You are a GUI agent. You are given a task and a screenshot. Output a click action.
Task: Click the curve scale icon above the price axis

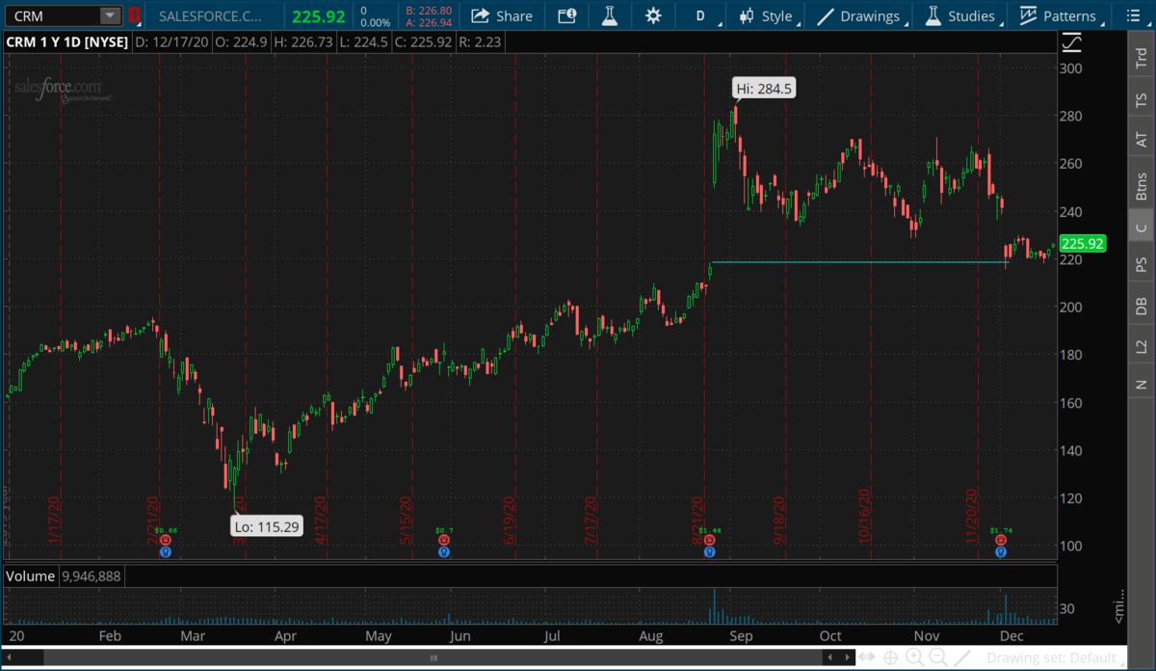pyautogui.click(x=1071, y=42)
